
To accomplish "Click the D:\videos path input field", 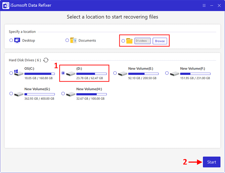I will [x=143, y=41].
